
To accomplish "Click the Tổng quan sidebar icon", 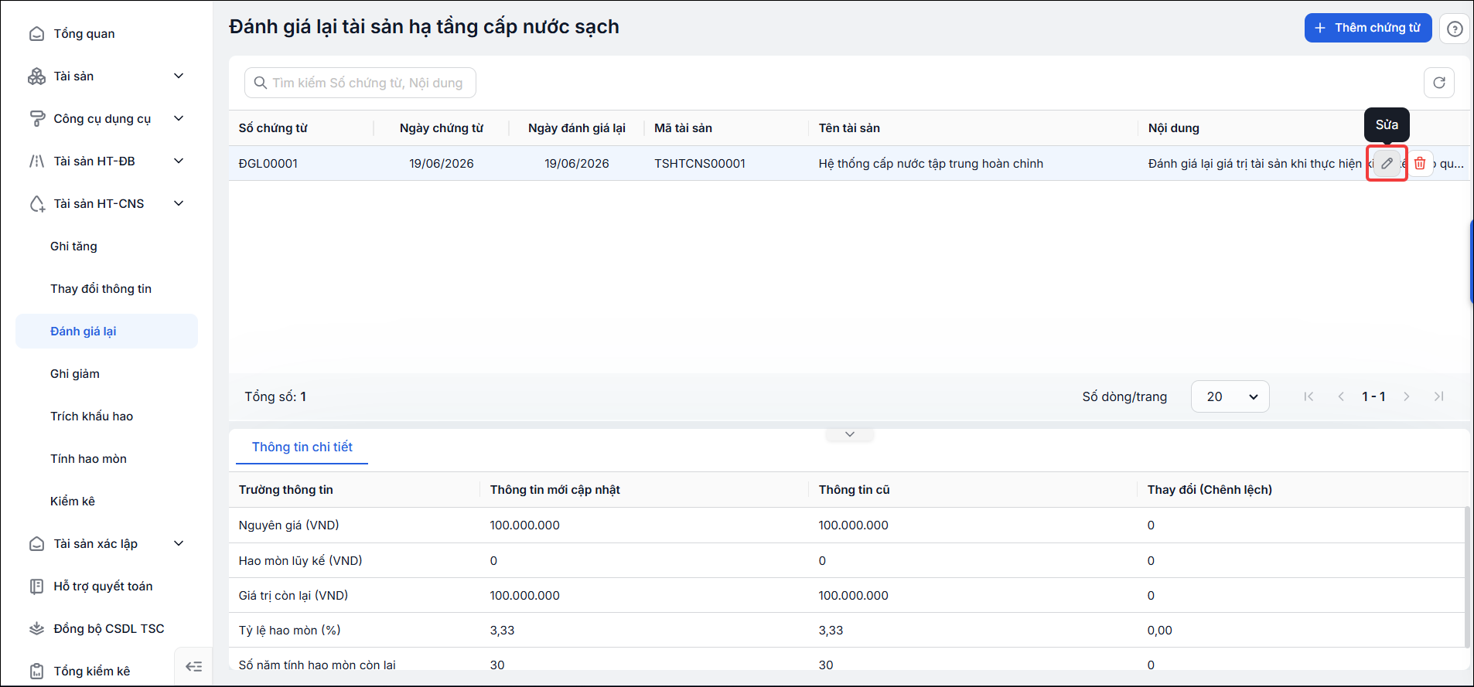I will coord(36,34).
